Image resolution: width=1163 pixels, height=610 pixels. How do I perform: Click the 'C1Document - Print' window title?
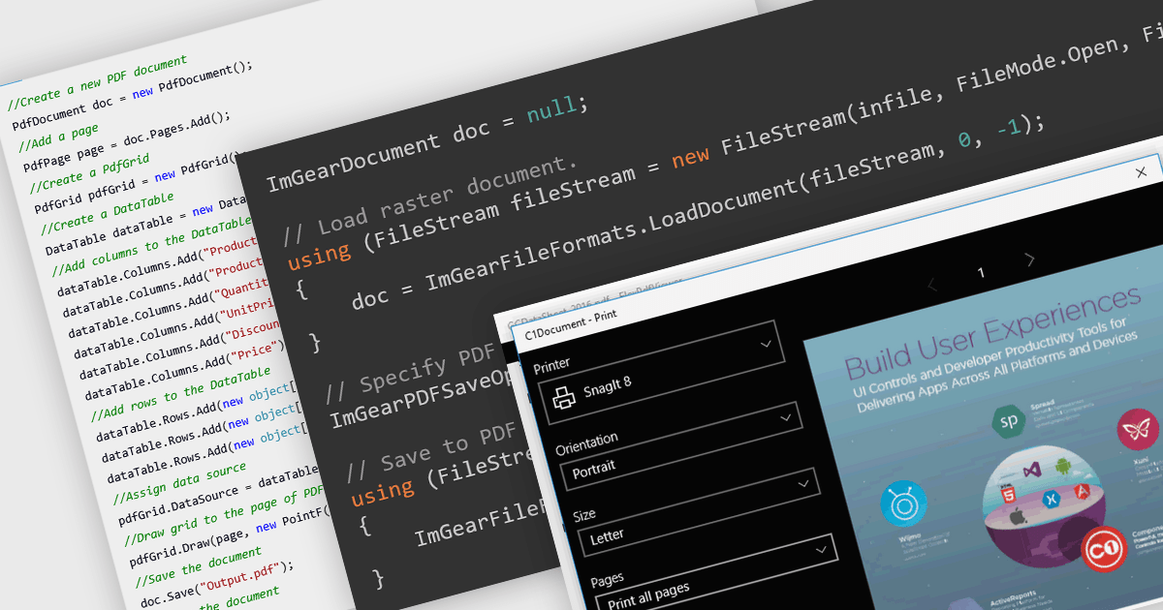[x=571, y=323]
